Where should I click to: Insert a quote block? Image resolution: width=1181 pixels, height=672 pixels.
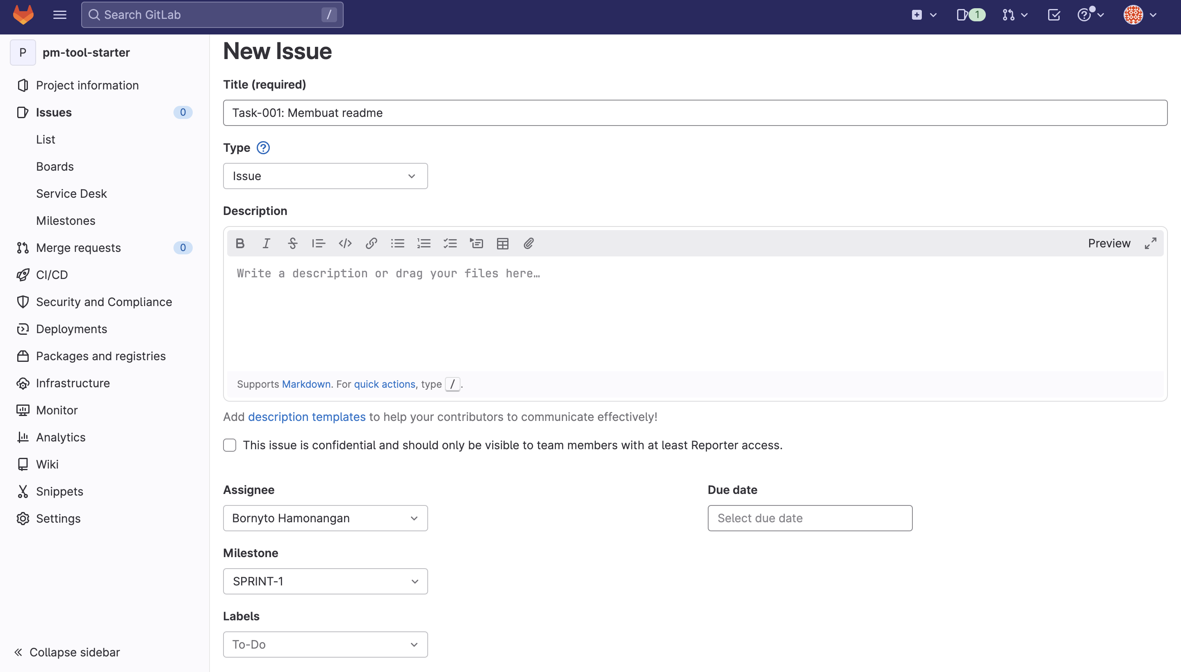coord(319,243)
